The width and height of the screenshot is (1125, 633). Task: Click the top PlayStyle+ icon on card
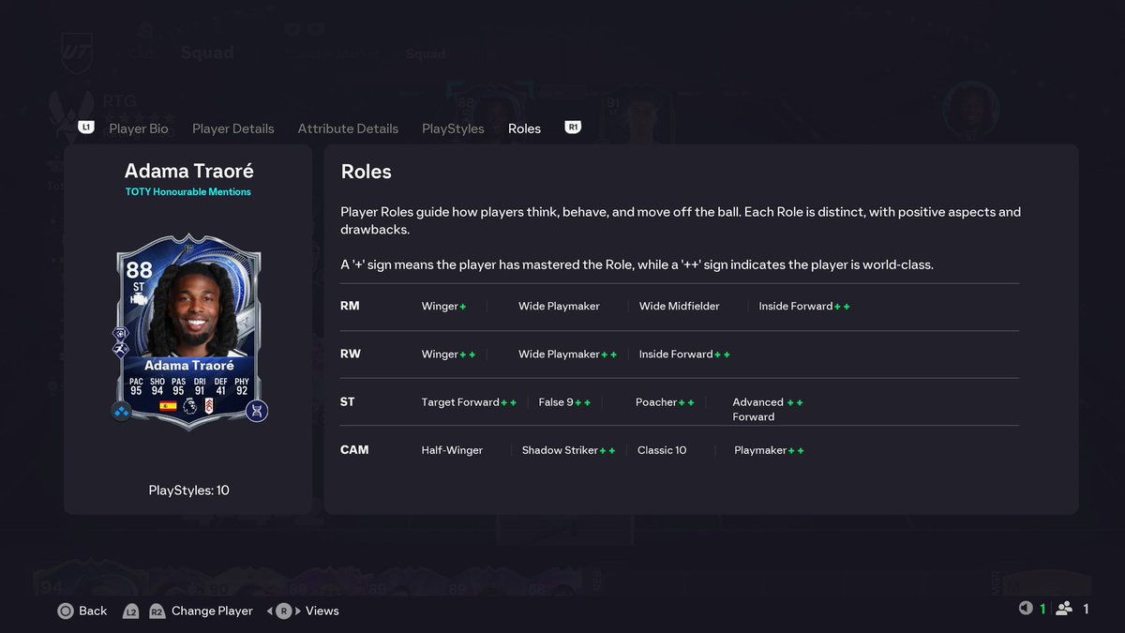(x=122, y=333)
